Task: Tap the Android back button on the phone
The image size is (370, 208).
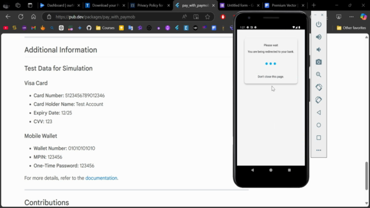Action: tap(252, 170)
